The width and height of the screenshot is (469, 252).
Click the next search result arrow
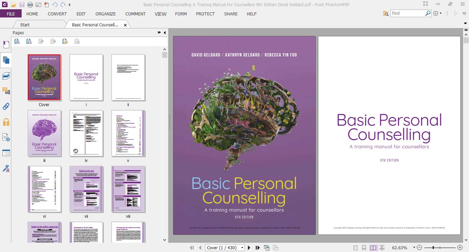pos(456,13)
